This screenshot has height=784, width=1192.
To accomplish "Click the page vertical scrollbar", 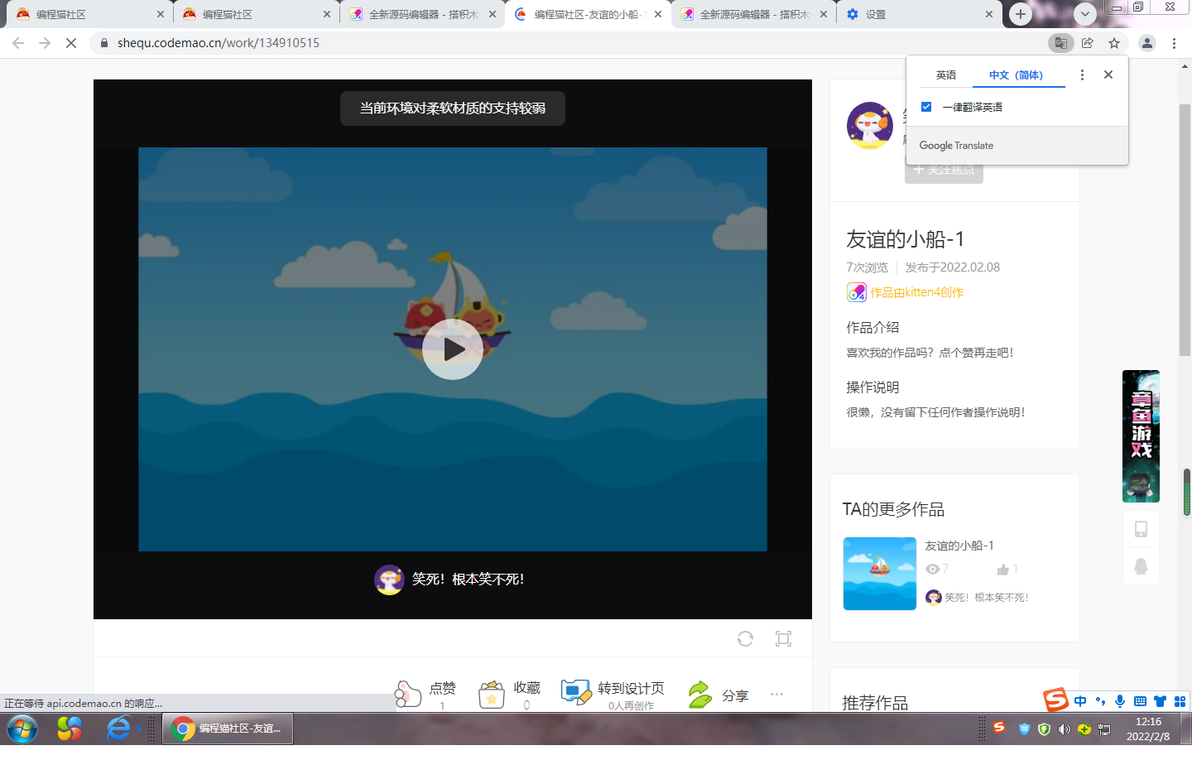I will point(1185,232).
